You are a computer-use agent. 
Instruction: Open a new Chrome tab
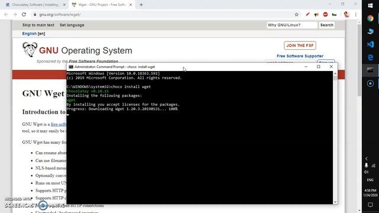click(x=141, y=5)
